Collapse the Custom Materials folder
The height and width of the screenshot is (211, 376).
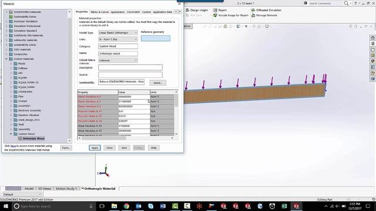(6, 59)
